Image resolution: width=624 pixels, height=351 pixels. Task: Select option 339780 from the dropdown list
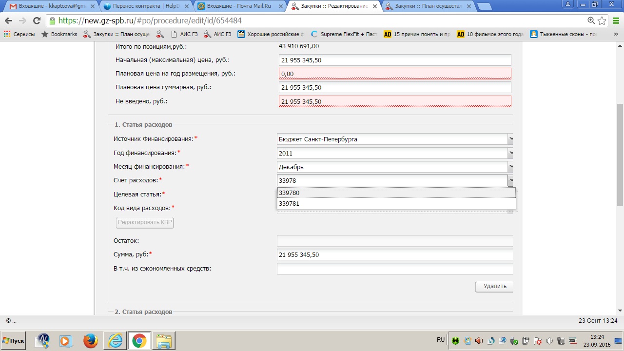pyautogui.click(x=396, y=193)
